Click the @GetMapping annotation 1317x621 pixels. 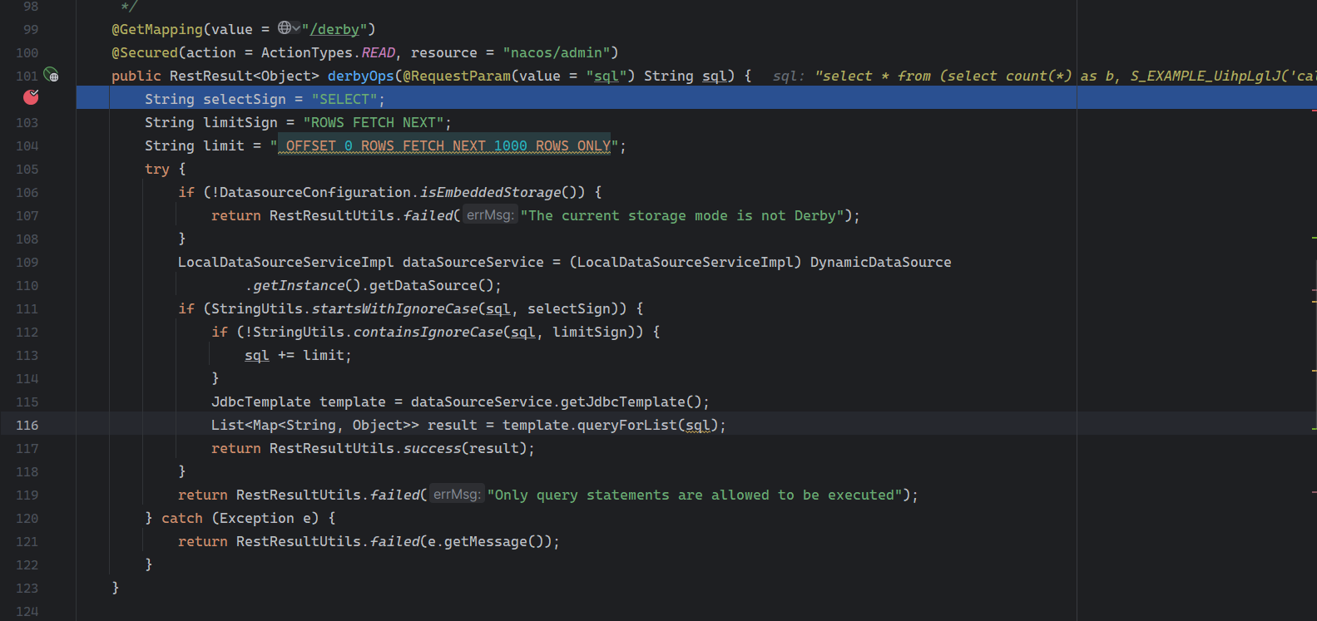click(157, 29)
